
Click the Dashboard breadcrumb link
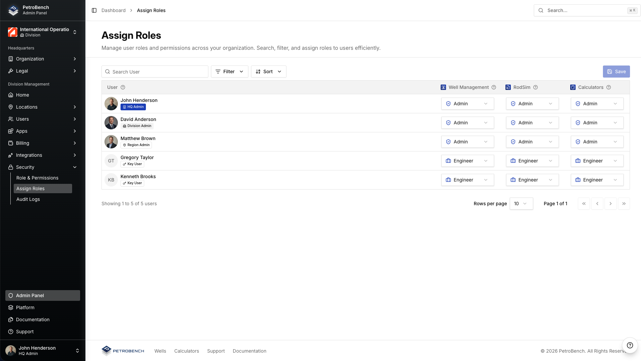tap(114, 10)
